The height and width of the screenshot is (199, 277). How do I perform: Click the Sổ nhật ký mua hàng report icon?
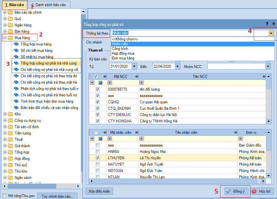click(x=16, y=57)
